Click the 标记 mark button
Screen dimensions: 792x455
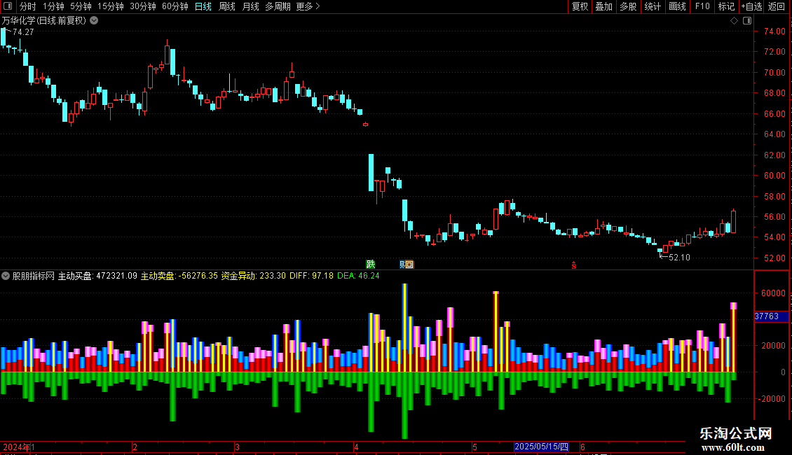coord(726,6)
